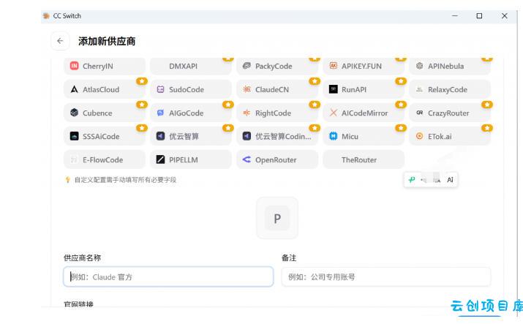Pick the SudoCode provider preset
523x324 pixels.
click(x=191, y=89)
